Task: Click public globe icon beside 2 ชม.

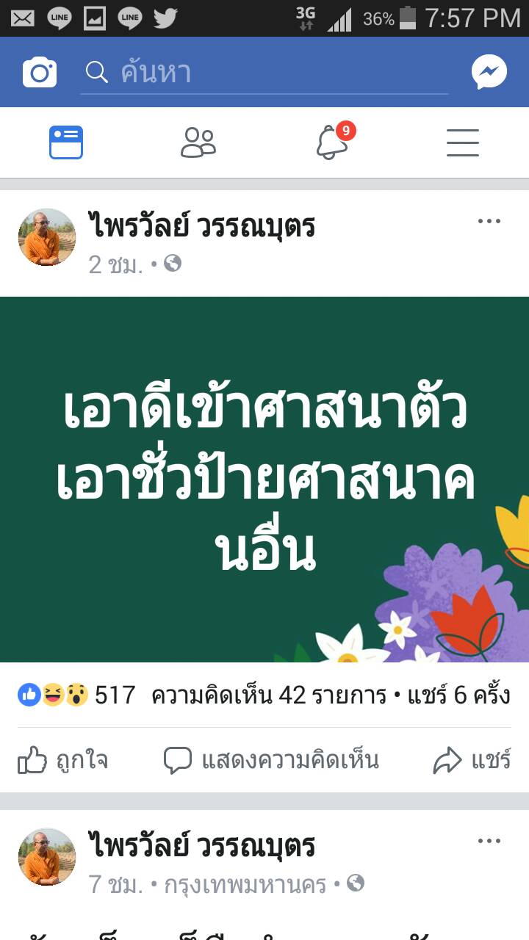Action: [x=173, y=263]
